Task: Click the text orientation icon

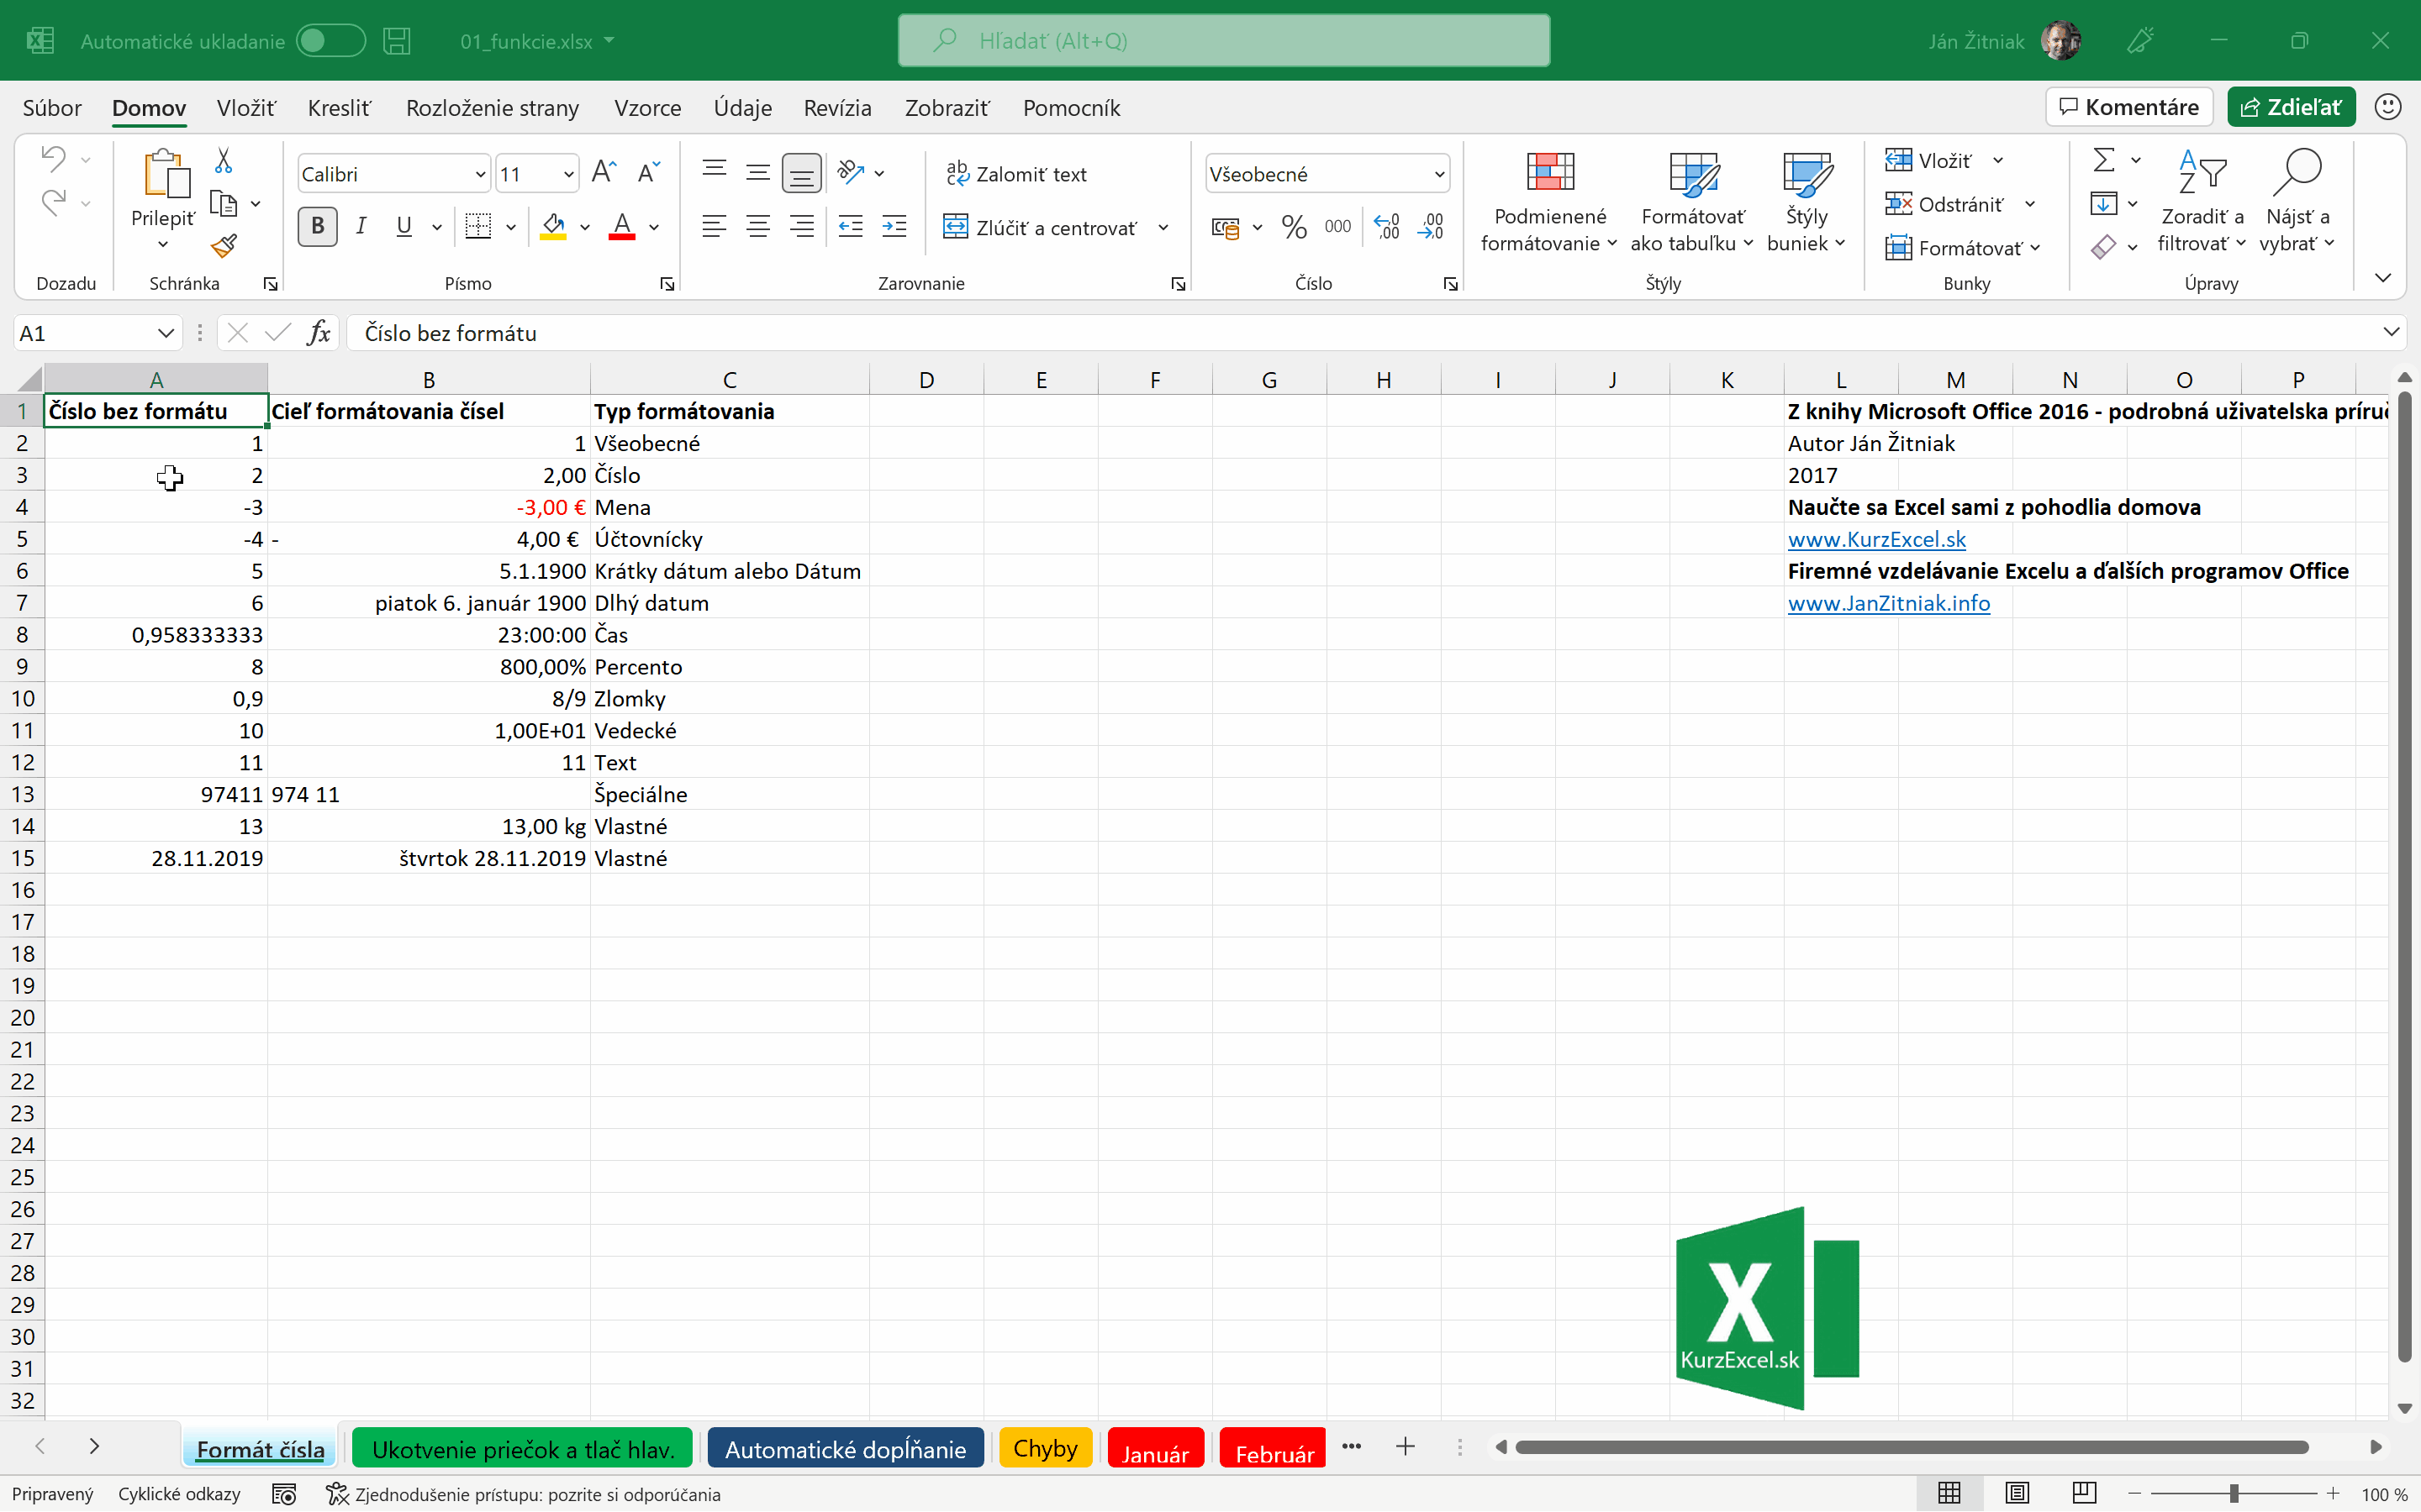Action: [x=852, y=173]
